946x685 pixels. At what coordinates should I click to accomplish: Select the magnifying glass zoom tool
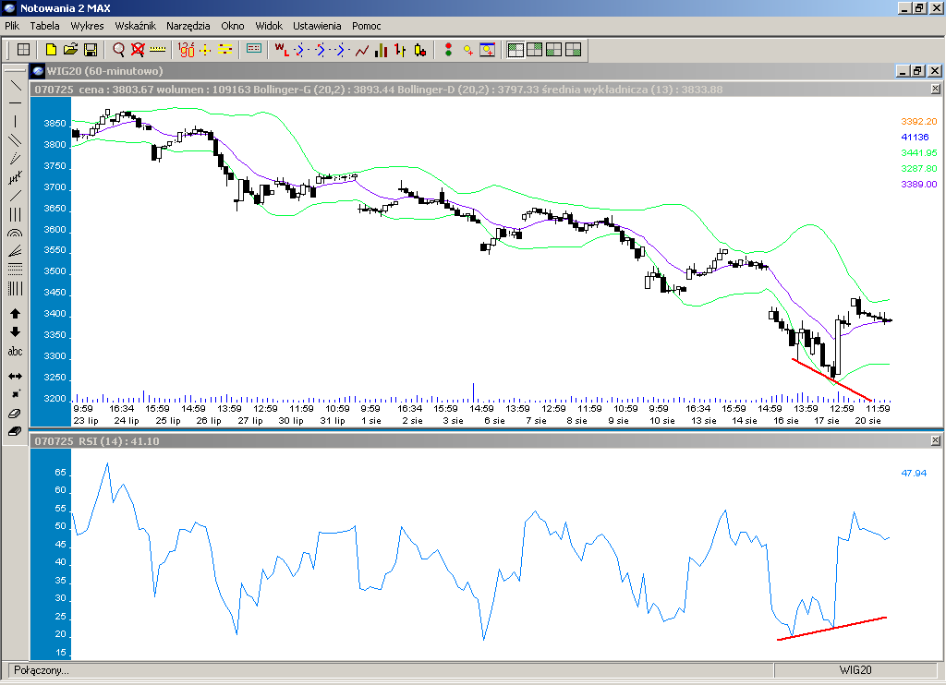[118, 50]
